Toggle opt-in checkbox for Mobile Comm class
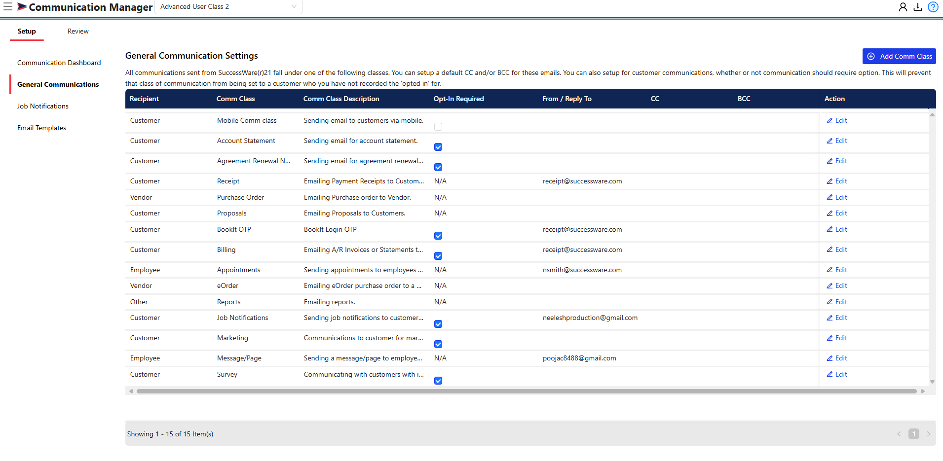The image size is (943, 461). [438, 127]
